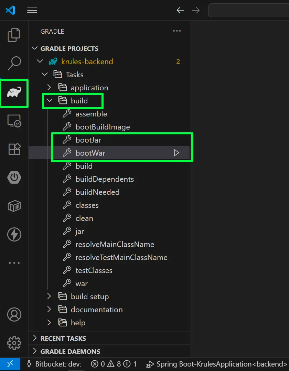Open the Search view icon
Screen dimensions: 289x371
[14, 63]
